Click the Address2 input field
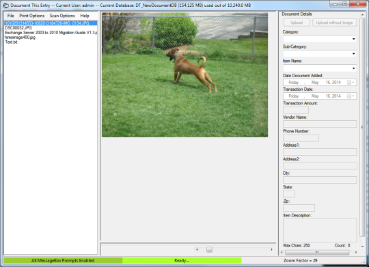The image size is (369, 267). [320, 166]
